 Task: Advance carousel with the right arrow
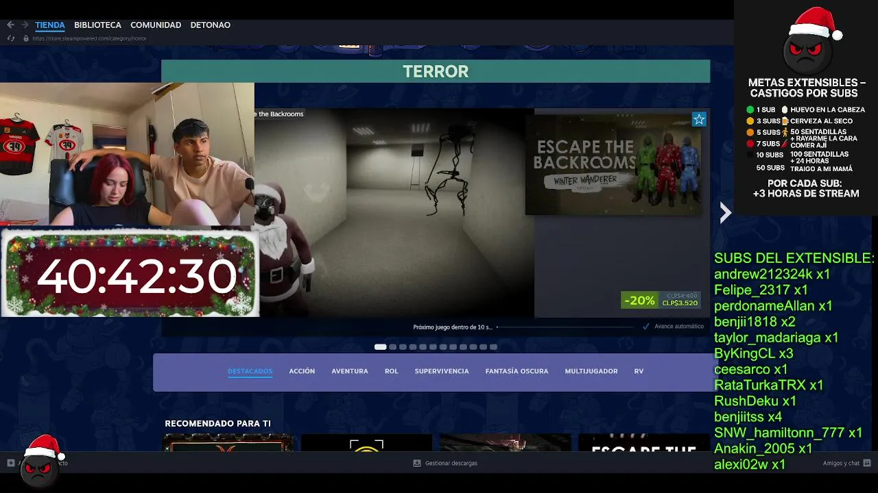tap(726, 213)
